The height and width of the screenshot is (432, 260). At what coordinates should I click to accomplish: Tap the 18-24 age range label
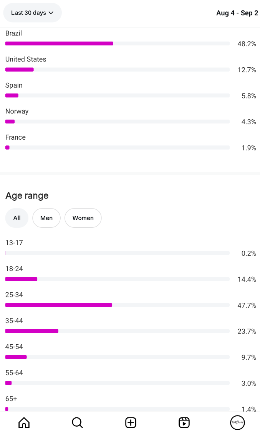click(14, 269)
